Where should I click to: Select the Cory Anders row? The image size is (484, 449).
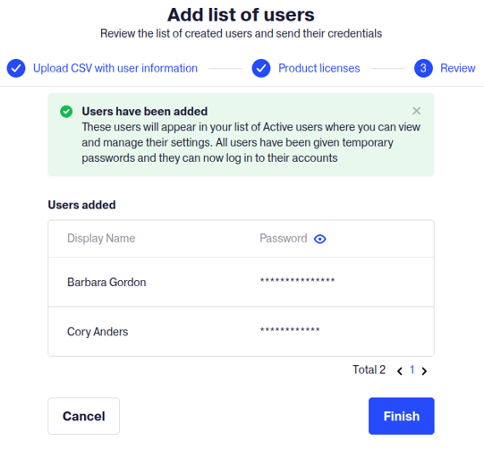tap(241, 332)
